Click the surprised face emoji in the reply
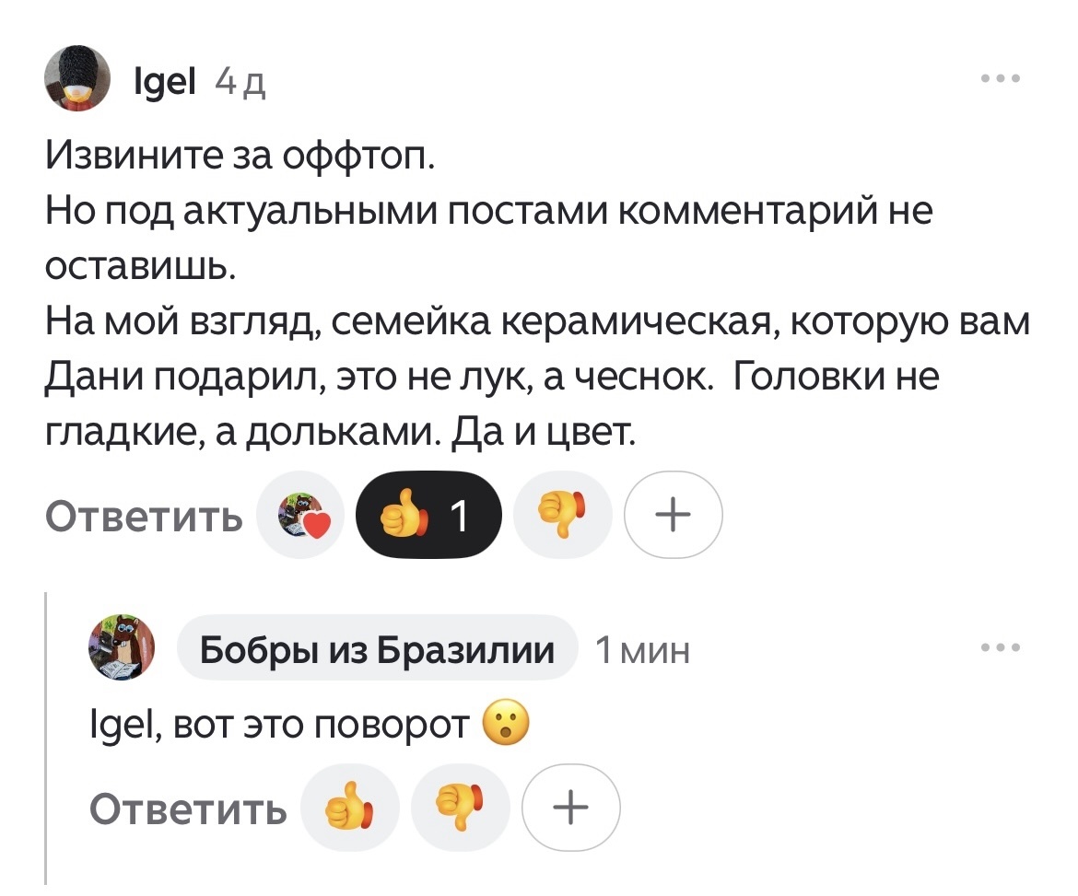1078x896 pixels. (508, 724)
